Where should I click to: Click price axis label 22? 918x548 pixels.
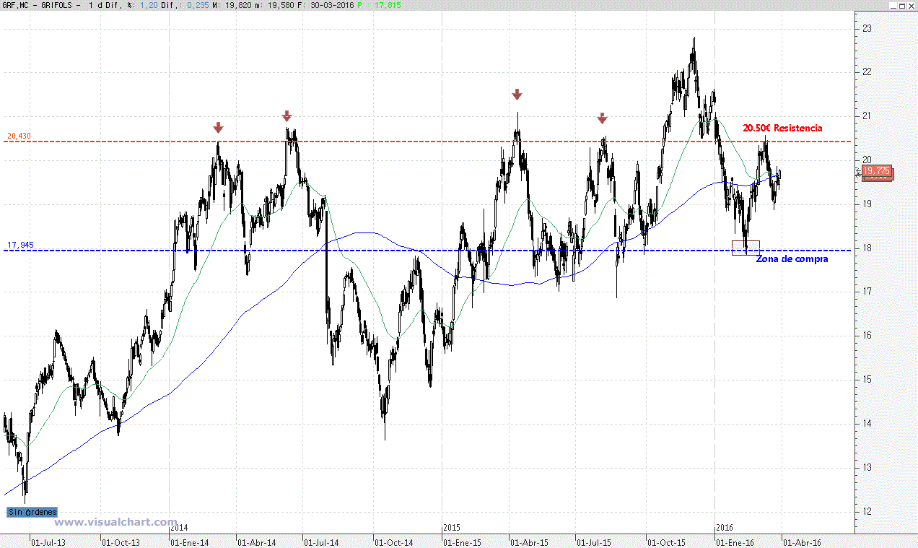[867, 72]
